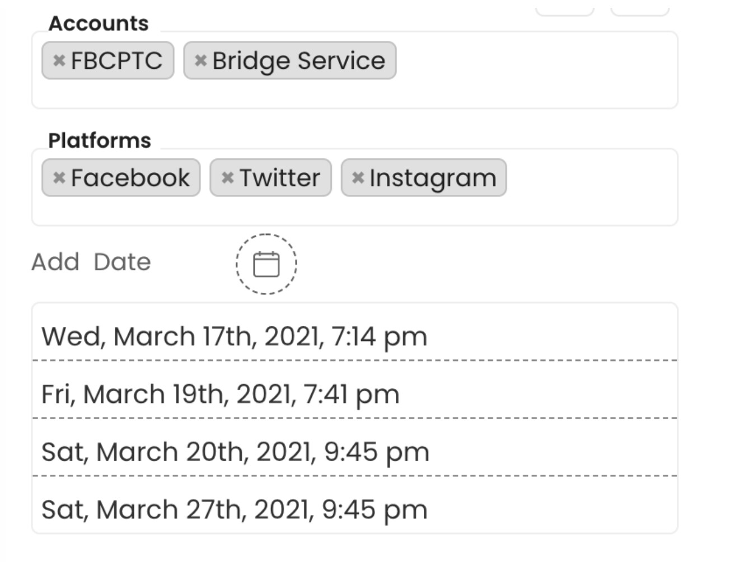Pick the Sat, March 27th date row

234,509
